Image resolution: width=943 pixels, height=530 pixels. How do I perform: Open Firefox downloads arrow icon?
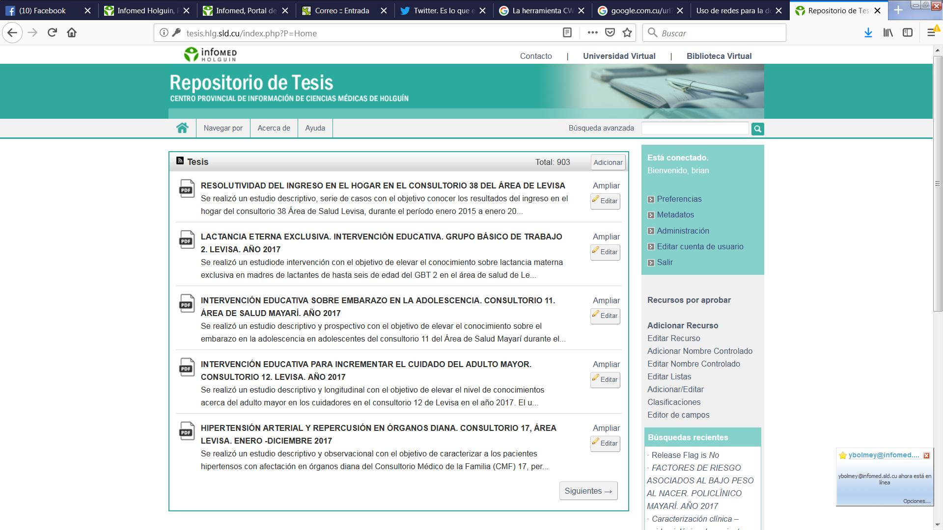[x=868, y=33]
